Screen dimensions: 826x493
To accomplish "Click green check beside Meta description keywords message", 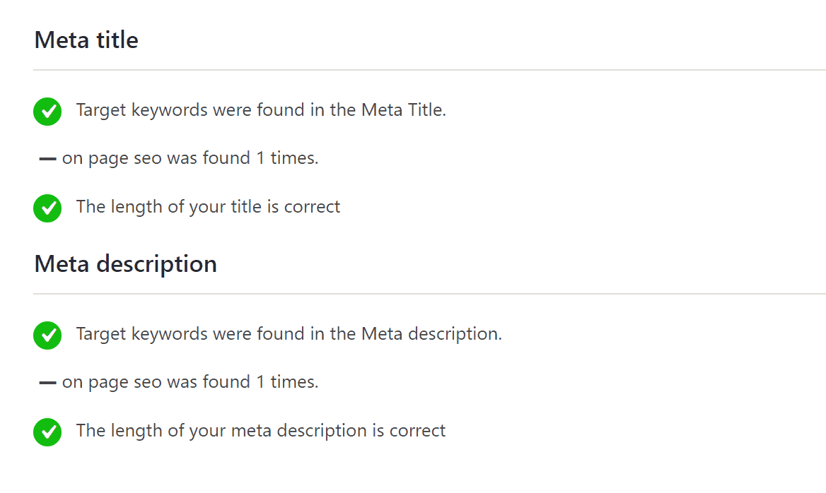I will (x=47, y=335).
